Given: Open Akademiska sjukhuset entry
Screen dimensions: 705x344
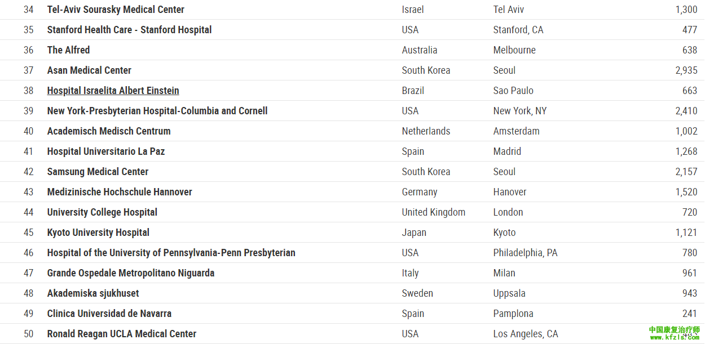Looking at the screenshot, I should [93, 293].
